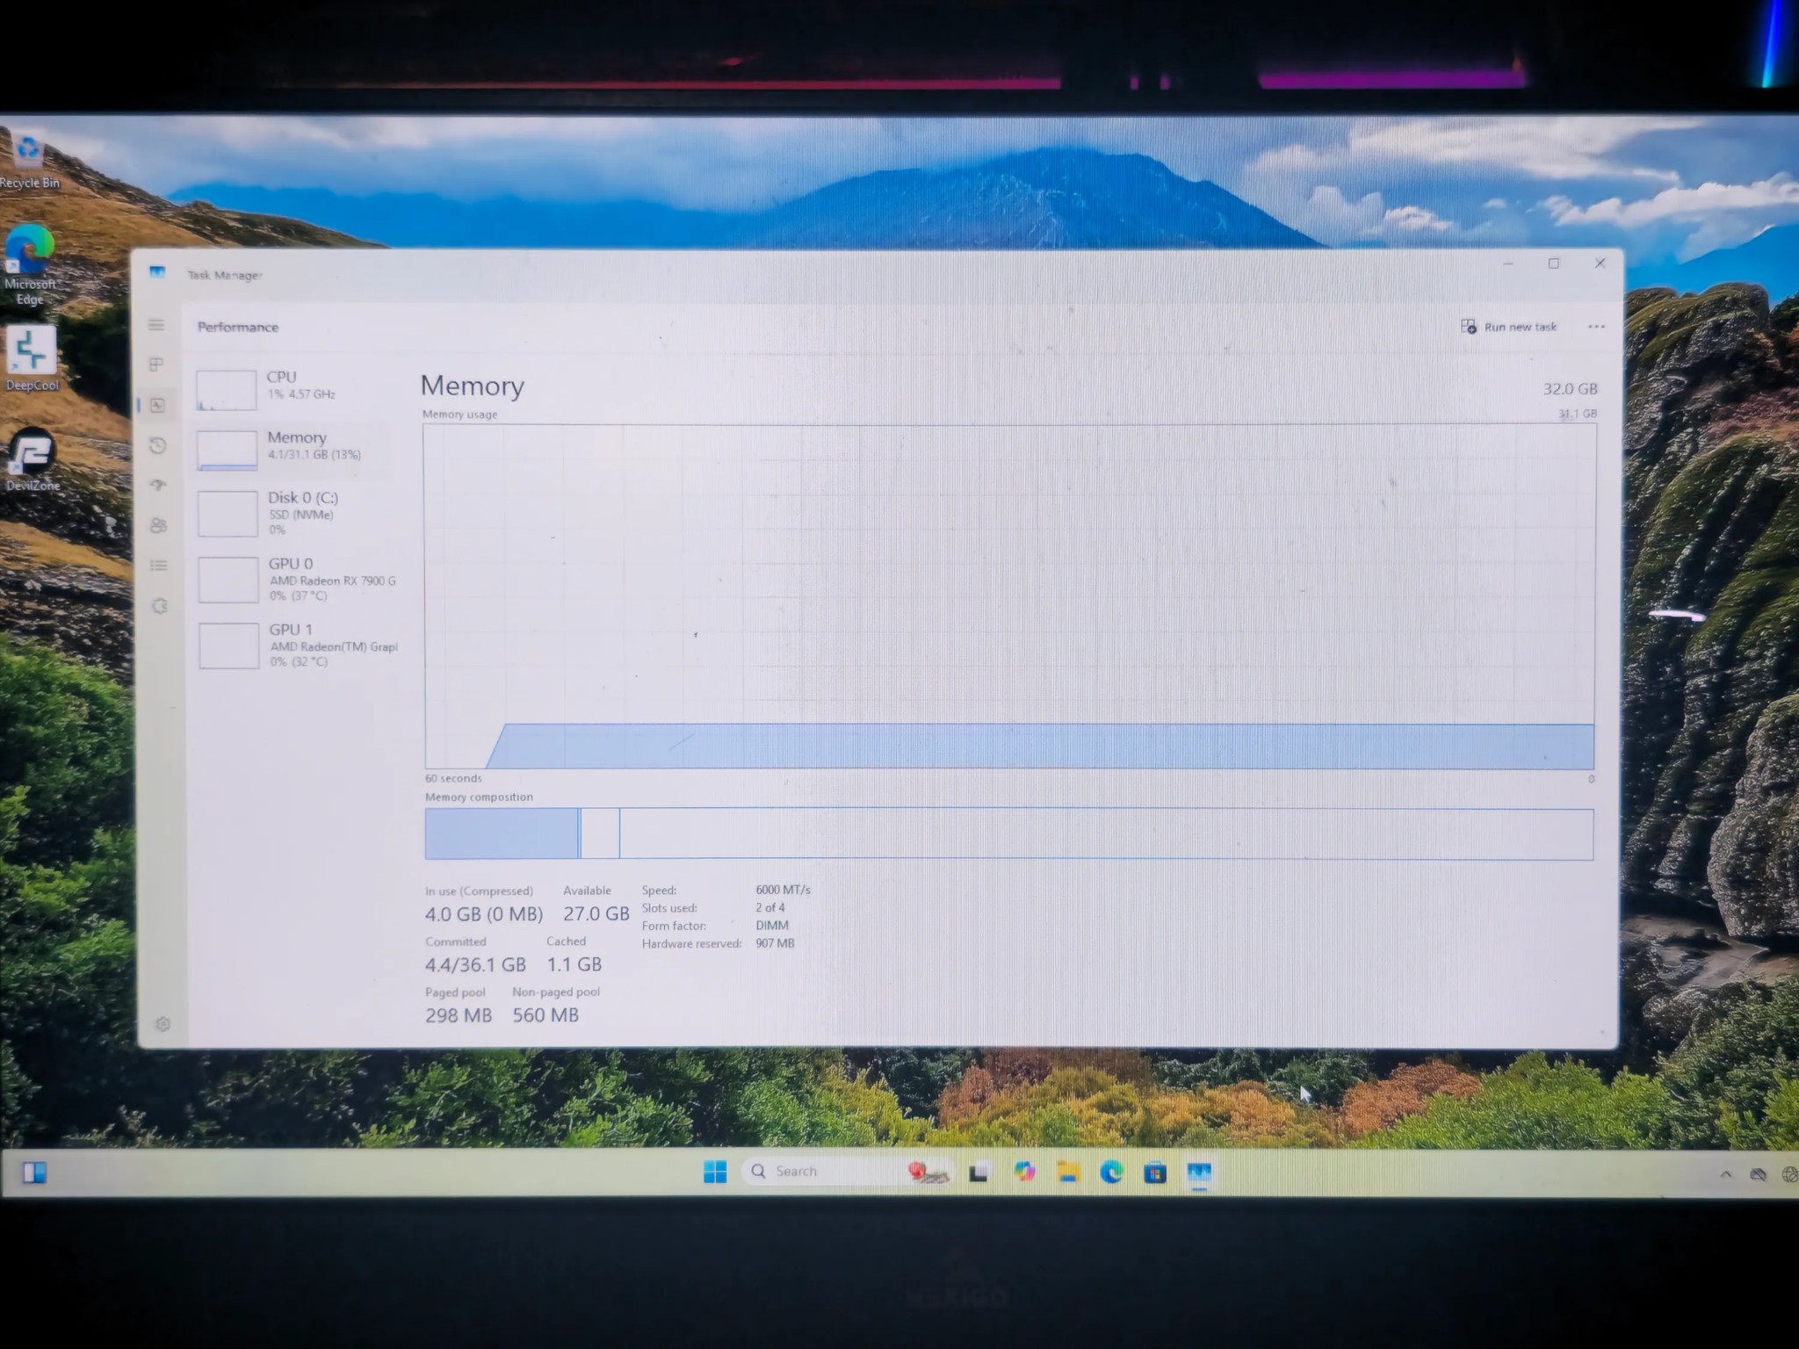The image size is (1799, 1349).
Task: Click the Run new task button
Action: (1509, 327)
